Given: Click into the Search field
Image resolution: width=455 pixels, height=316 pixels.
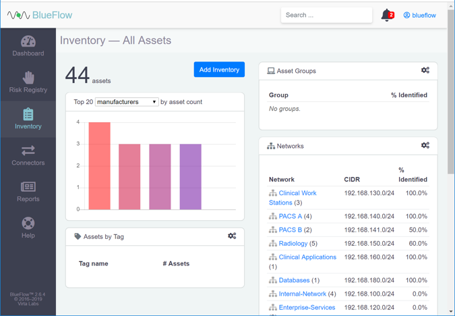Looking at the screenshot, I should (326, 15).
